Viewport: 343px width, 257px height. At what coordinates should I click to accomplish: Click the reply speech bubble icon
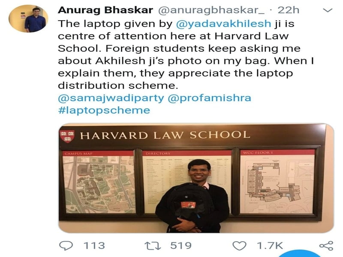pos(66,245)
